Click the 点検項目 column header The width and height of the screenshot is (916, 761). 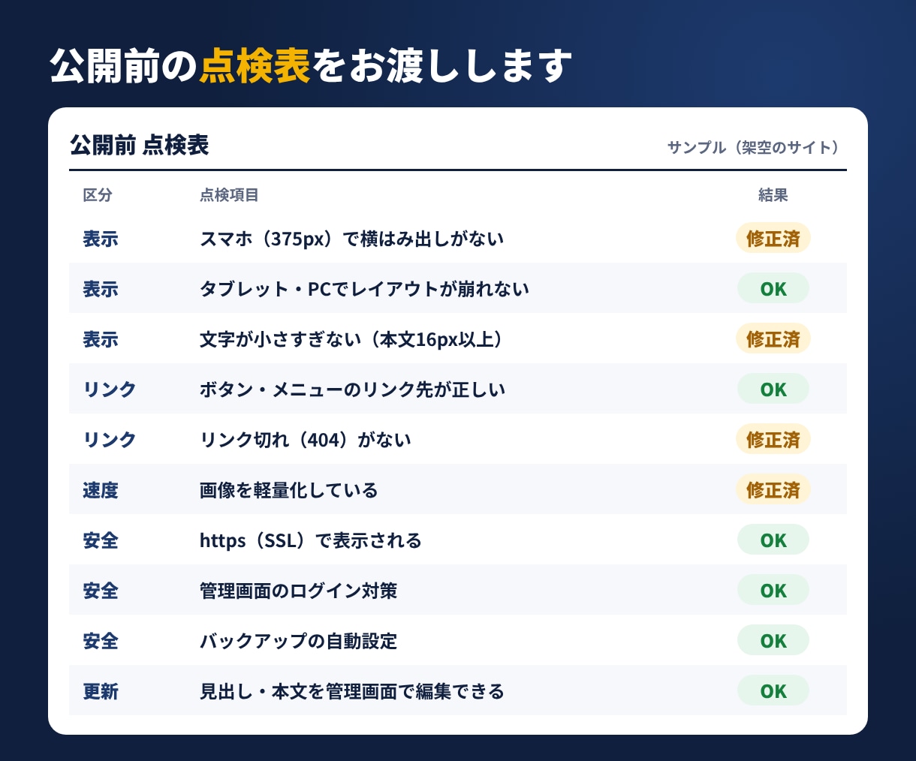coord(229,195)
